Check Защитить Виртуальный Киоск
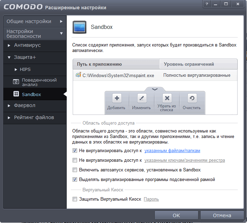The width and height of the screenshot is (247, 223). (x=75, y=199)
